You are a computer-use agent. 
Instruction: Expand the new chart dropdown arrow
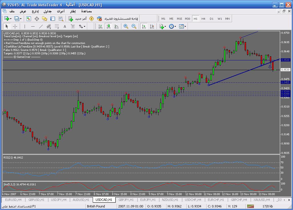tap(11, 19)
